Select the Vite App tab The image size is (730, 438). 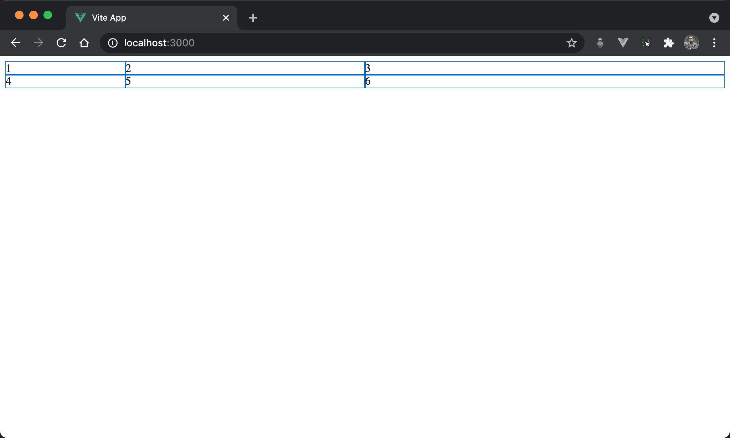coord(143,18)
